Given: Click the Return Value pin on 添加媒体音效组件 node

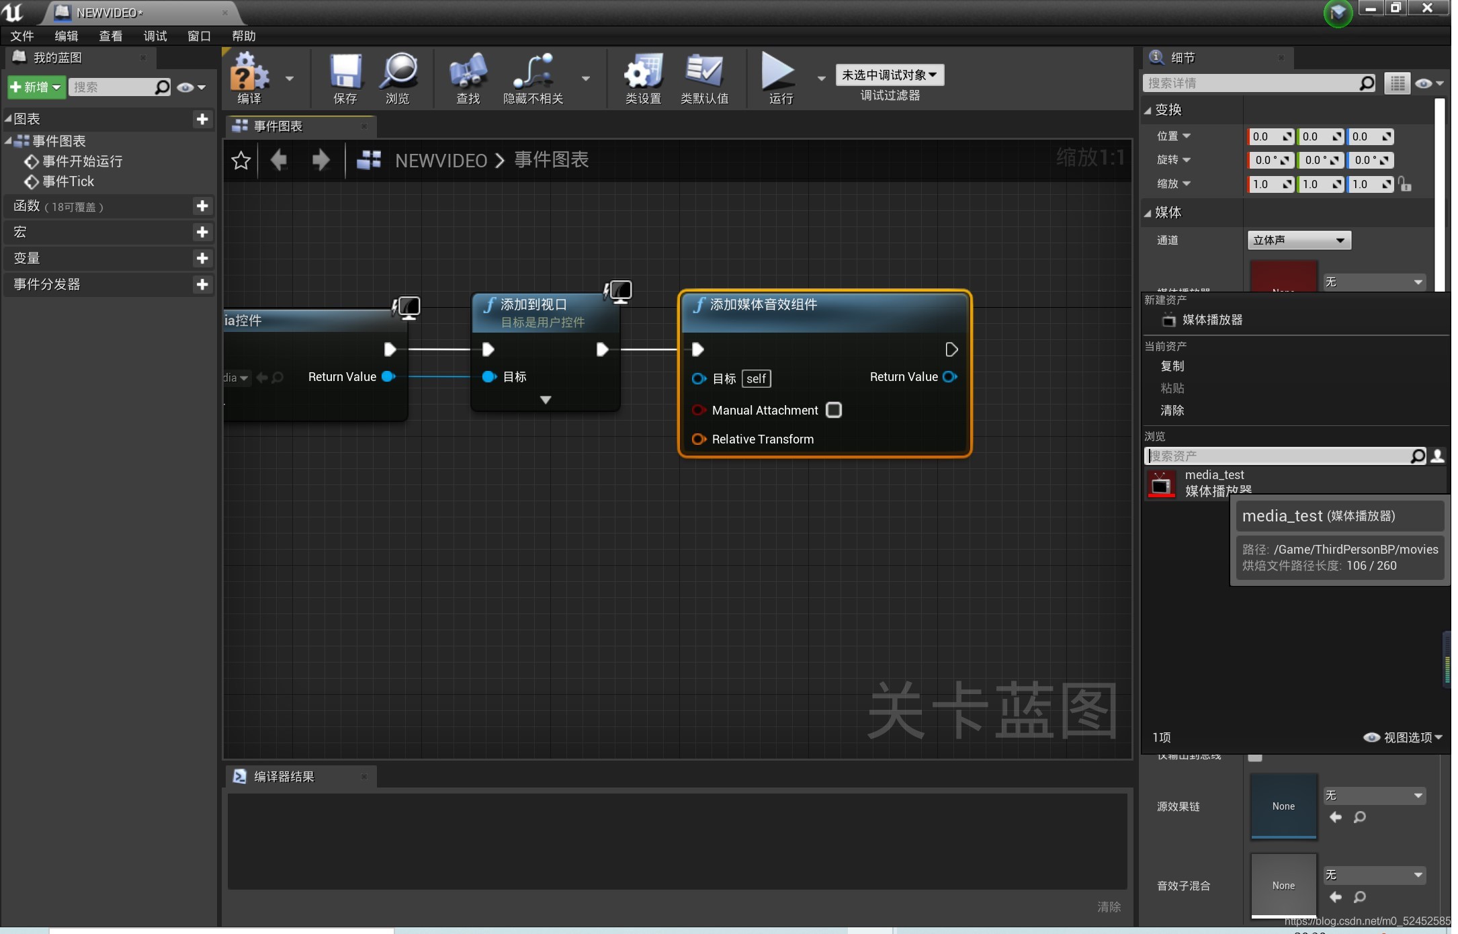Looking at the screenshot, I should point(950,377).
